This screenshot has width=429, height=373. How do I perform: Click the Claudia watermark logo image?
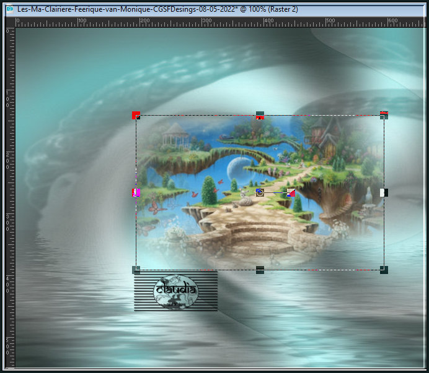(175, 291)
